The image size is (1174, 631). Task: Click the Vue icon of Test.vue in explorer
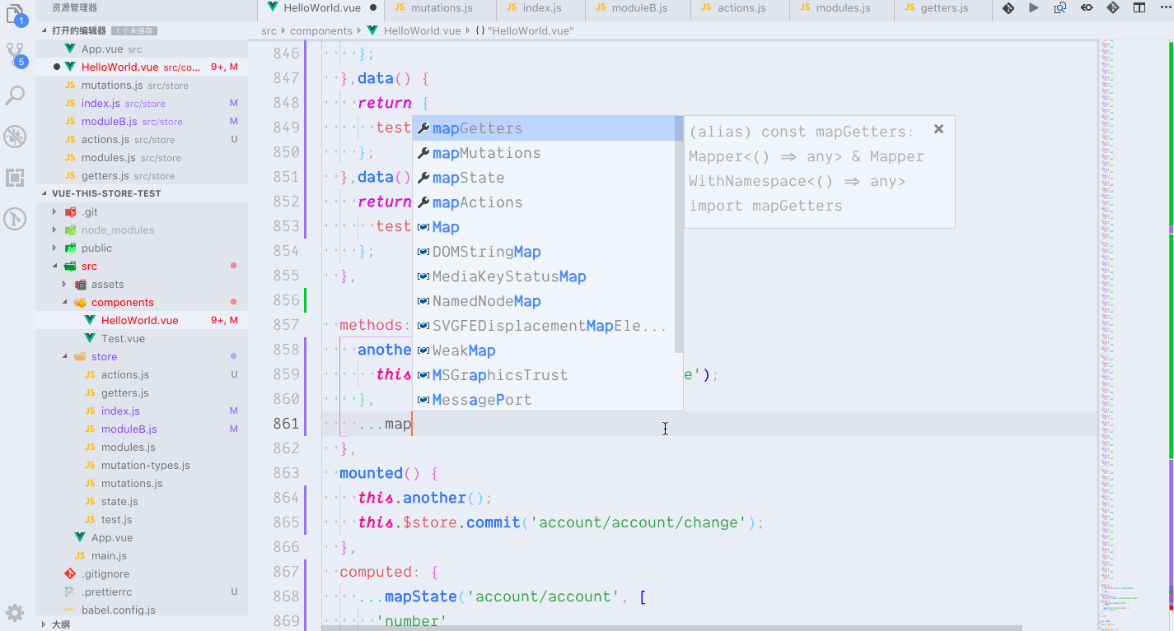click(90, 338)
